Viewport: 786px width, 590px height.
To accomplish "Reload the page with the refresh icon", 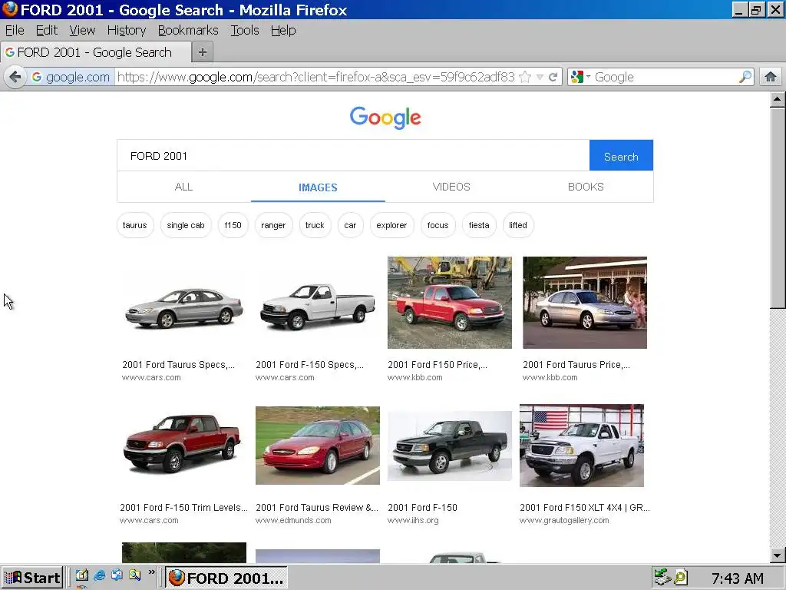I will point(553,77).
